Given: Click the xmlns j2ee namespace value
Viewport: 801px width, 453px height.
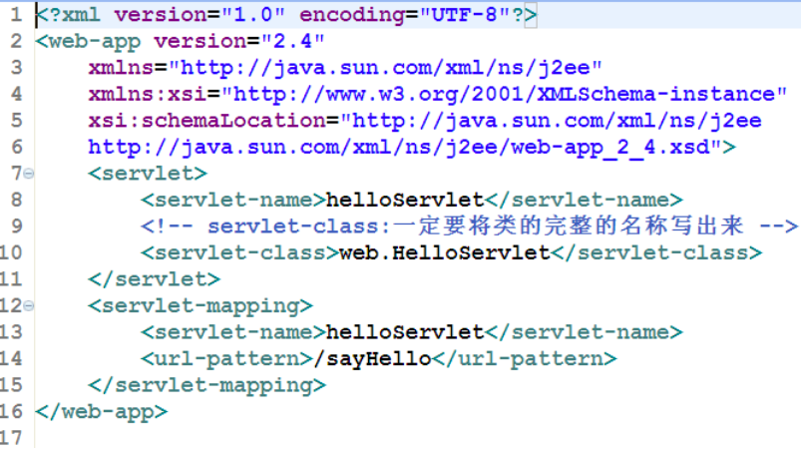Looking at the screenshot, I should (386, 68).
